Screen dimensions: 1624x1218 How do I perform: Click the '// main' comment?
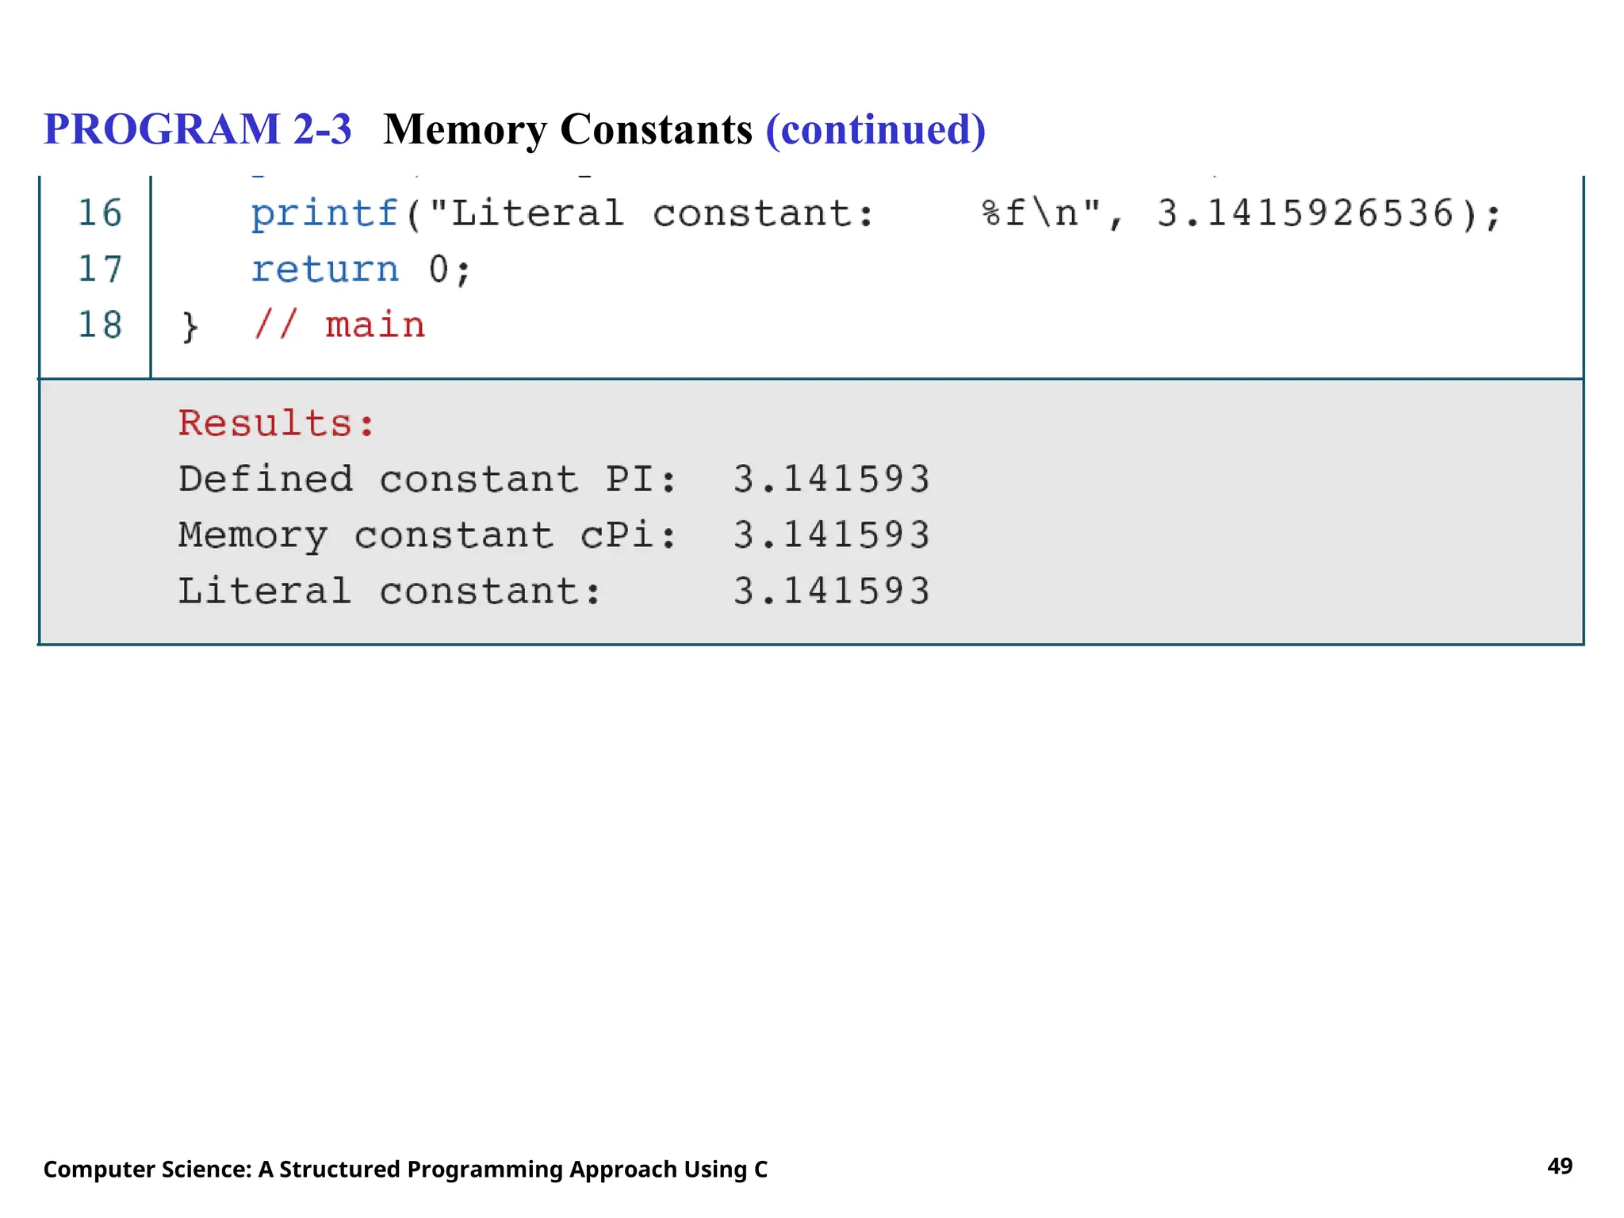click(339, 325)
